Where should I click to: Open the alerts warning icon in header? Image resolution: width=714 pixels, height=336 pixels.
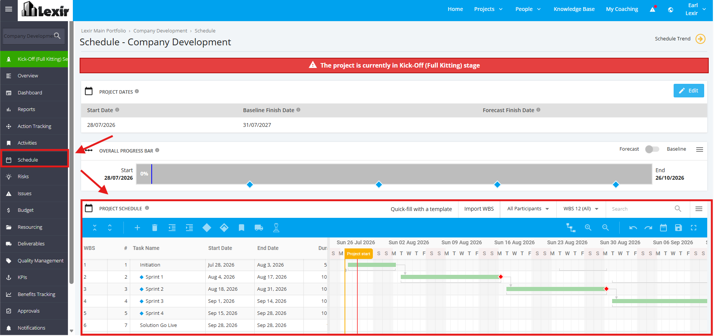tap(653, 9)
